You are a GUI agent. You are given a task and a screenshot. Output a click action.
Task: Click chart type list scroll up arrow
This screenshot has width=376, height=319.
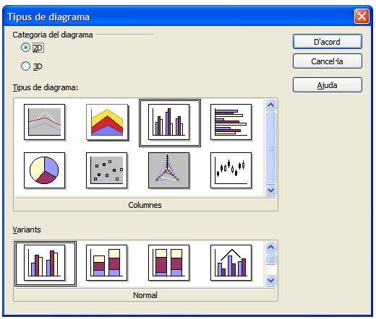[x=271, y=105]
